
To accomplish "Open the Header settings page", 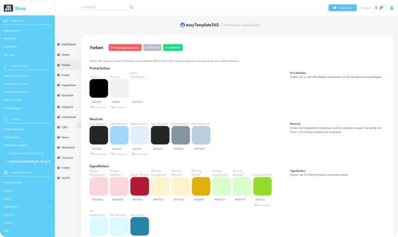I will coord(69,65).
